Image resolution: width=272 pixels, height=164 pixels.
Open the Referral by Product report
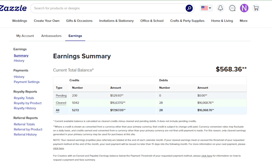coord(28,130)
